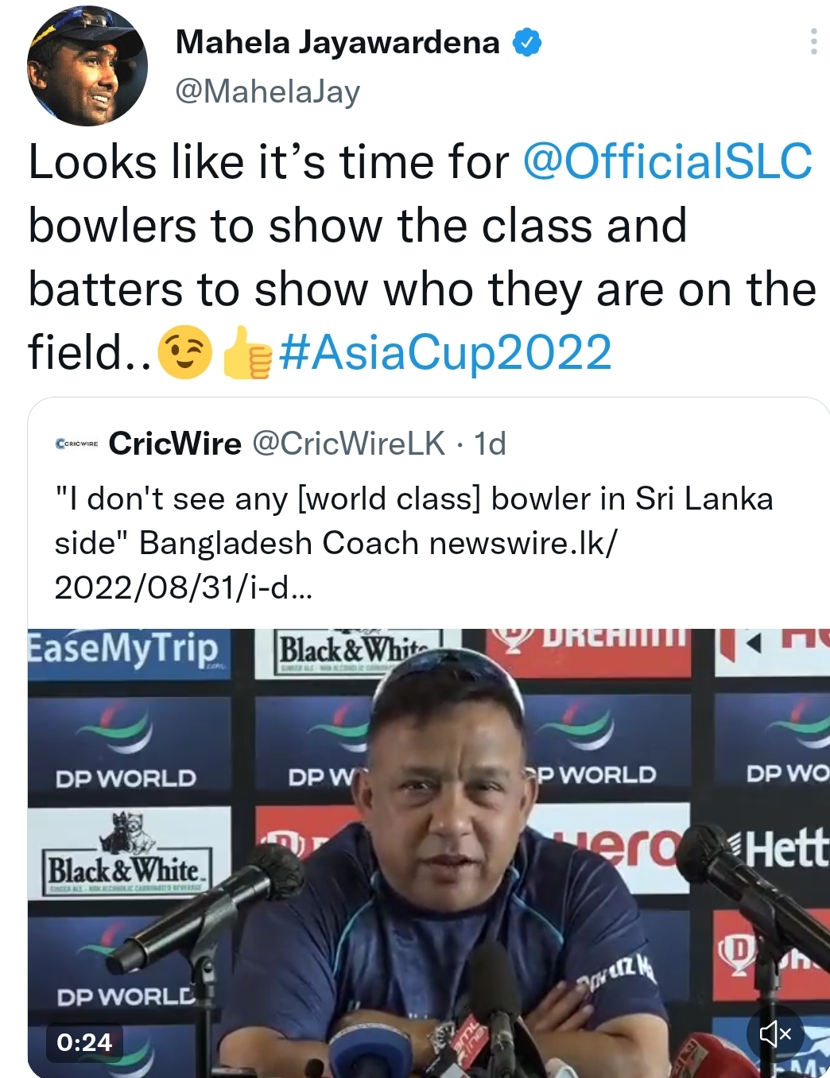Open the CricWire account name
830x1078 pixels.
pos(175,444)
